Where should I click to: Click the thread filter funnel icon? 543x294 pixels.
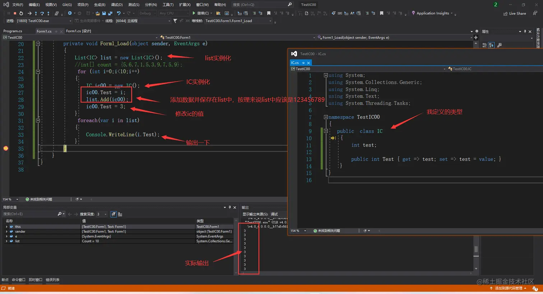click(x=175, y=21)
